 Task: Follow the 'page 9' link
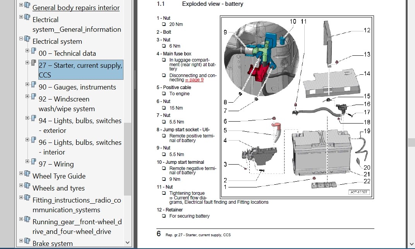point(194,80)
